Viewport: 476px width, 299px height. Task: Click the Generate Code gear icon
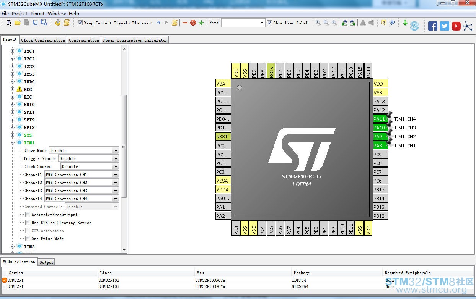point(58,23)
